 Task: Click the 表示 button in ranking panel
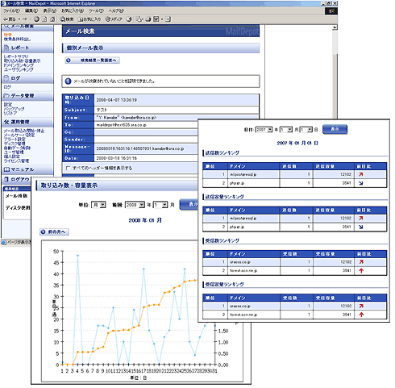click(x=335, y=129)
